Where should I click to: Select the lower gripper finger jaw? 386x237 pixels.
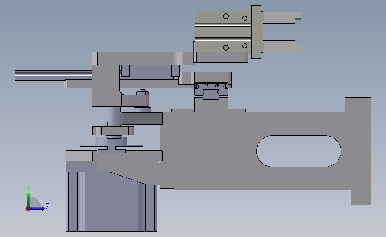(282, 46)
